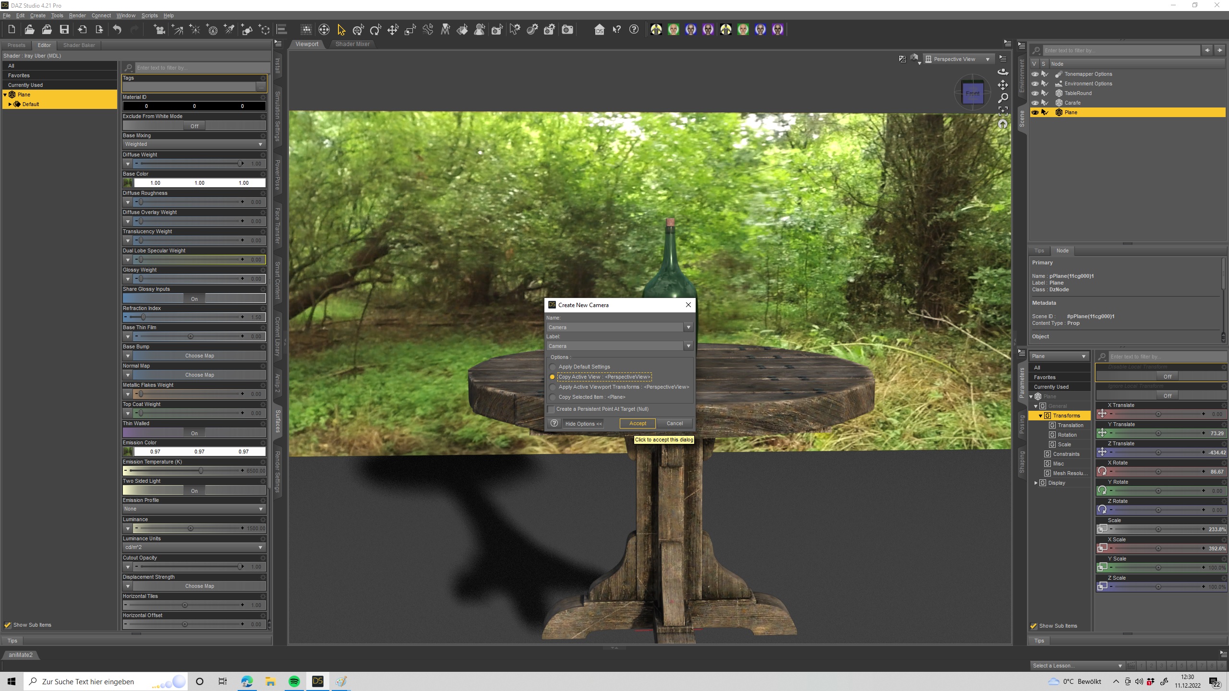Hide the Carafe node eye icon
1229x691 pixels.
[x=1035, y=103]
